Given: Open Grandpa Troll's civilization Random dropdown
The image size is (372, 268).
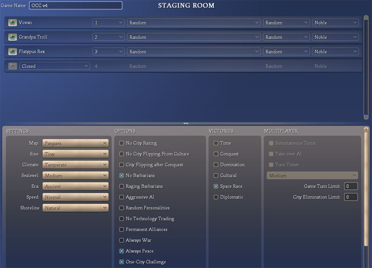Looking at the screenshot, I should [193, 37].
